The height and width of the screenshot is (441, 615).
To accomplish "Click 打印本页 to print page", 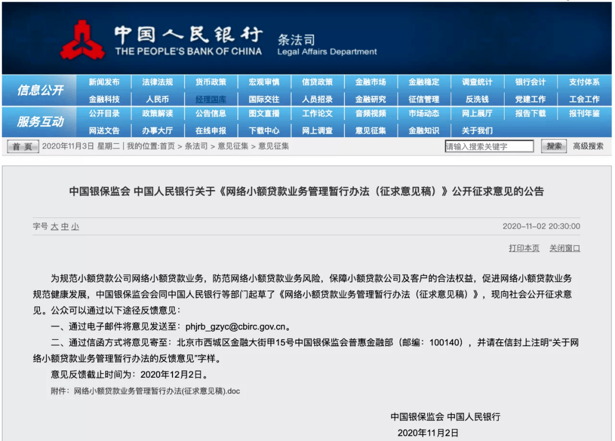I will pos(524,248).
